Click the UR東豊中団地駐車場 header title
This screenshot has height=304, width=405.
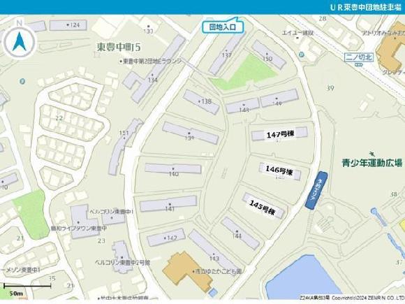click(366, 7)
